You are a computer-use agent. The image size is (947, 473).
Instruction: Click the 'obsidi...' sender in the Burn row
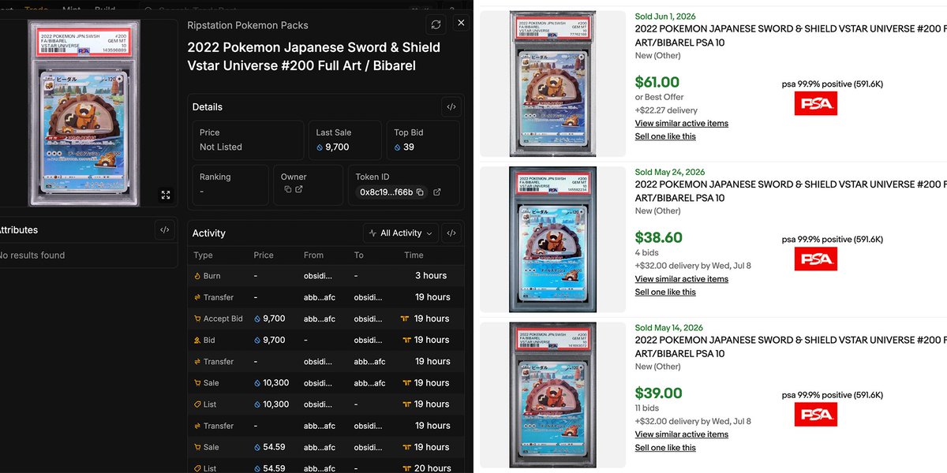coord(318,276)
